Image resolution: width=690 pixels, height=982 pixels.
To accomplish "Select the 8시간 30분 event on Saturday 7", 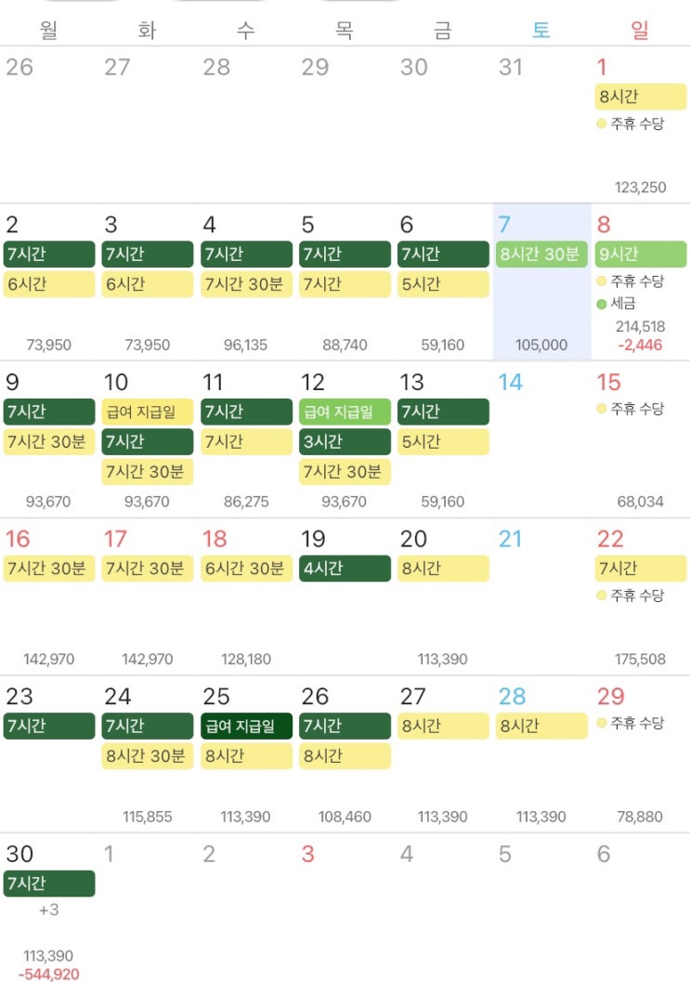I will click(x=541, y=254).
